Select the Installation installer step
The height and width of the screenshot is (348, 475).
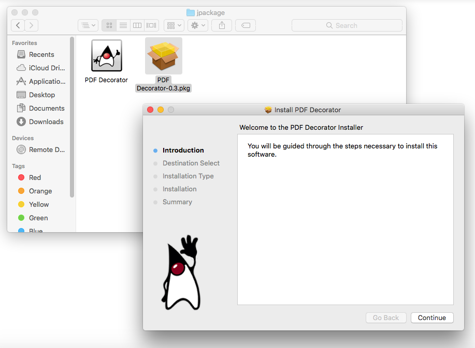point(179,189)
